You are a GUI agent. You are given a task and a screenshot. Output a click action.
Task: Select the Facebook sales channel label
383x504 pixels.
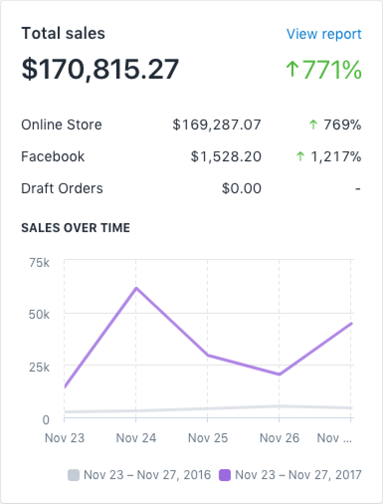(x=53, y=156)
